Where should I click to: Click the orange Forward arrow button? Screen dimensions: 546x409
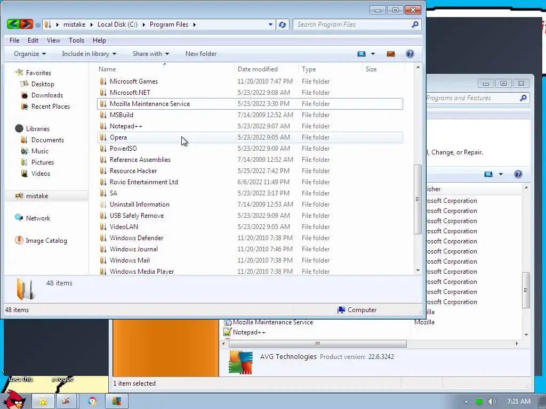(27, 24)
